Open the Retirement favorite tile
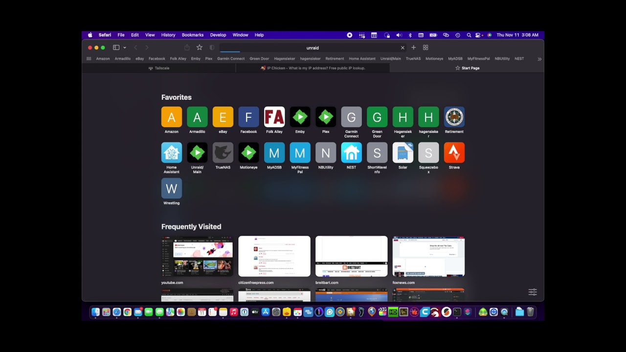Image resolution: width=626 pixels, height=352 pixels. point(454,117)
